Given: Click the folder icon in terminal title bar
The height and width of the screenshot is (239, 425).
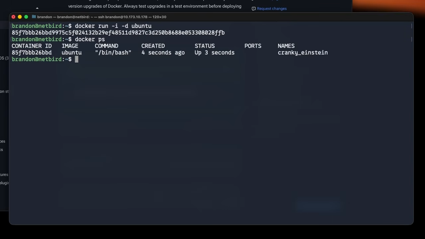Looking at the screenshot, I should (x=34, y=17).
